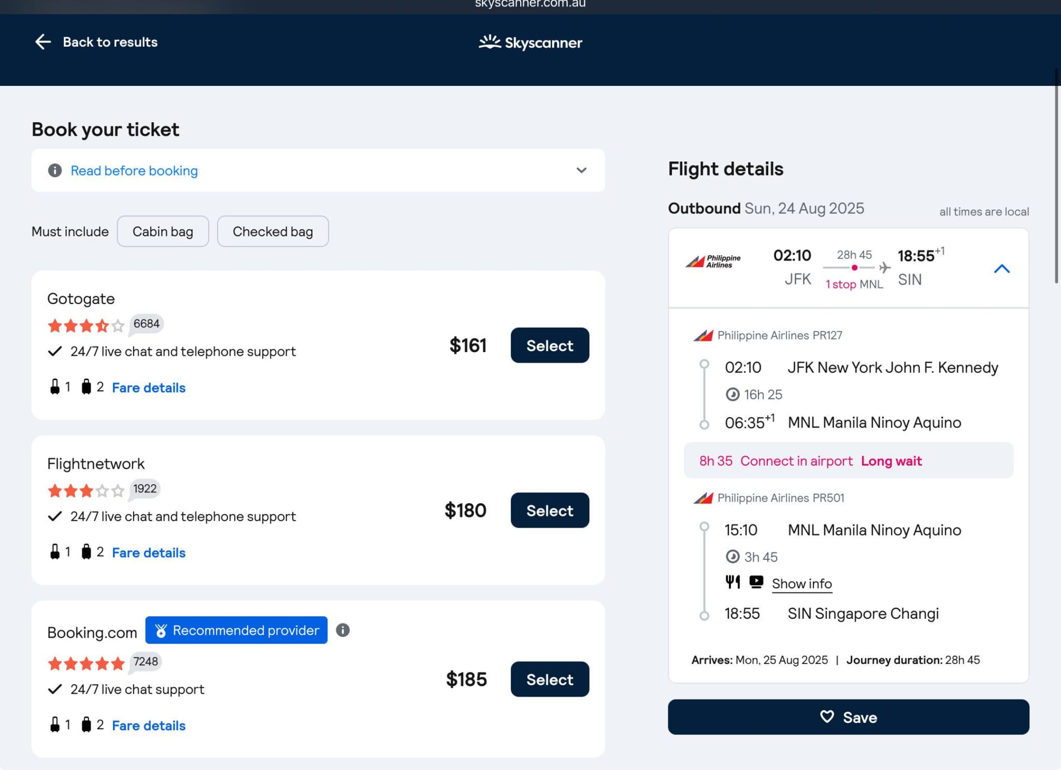Click Flightnetwork checked bag icon
The height and width of the screenshot is (770, 1061).
(86, 552)
